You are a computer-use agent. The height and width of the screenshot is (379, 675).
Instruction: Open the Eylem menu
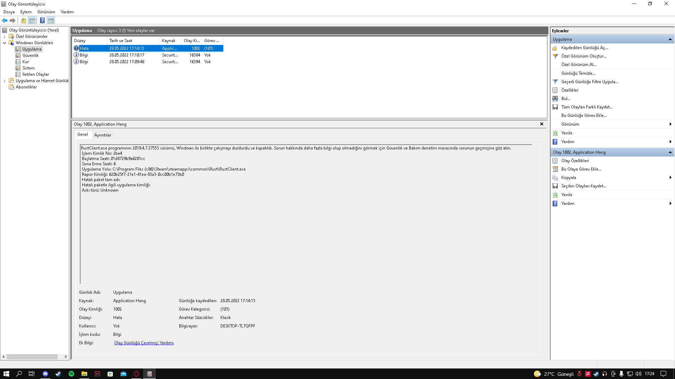pos(26,12)
